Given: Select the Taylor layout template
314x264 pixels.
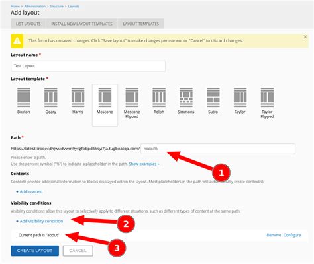Looking at the screenshot, I should [240, 101].
